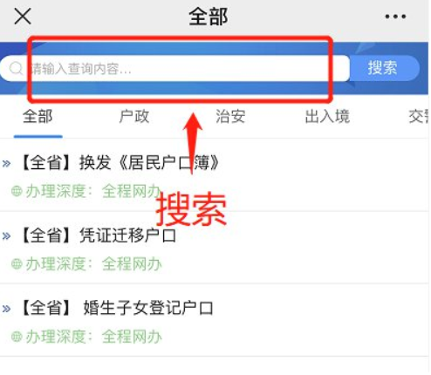
Task: Select the 全部 category tab
Action: pos(38,116)
